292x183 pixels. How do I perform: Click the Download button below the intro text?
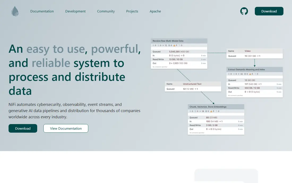[x=23, y=128]
